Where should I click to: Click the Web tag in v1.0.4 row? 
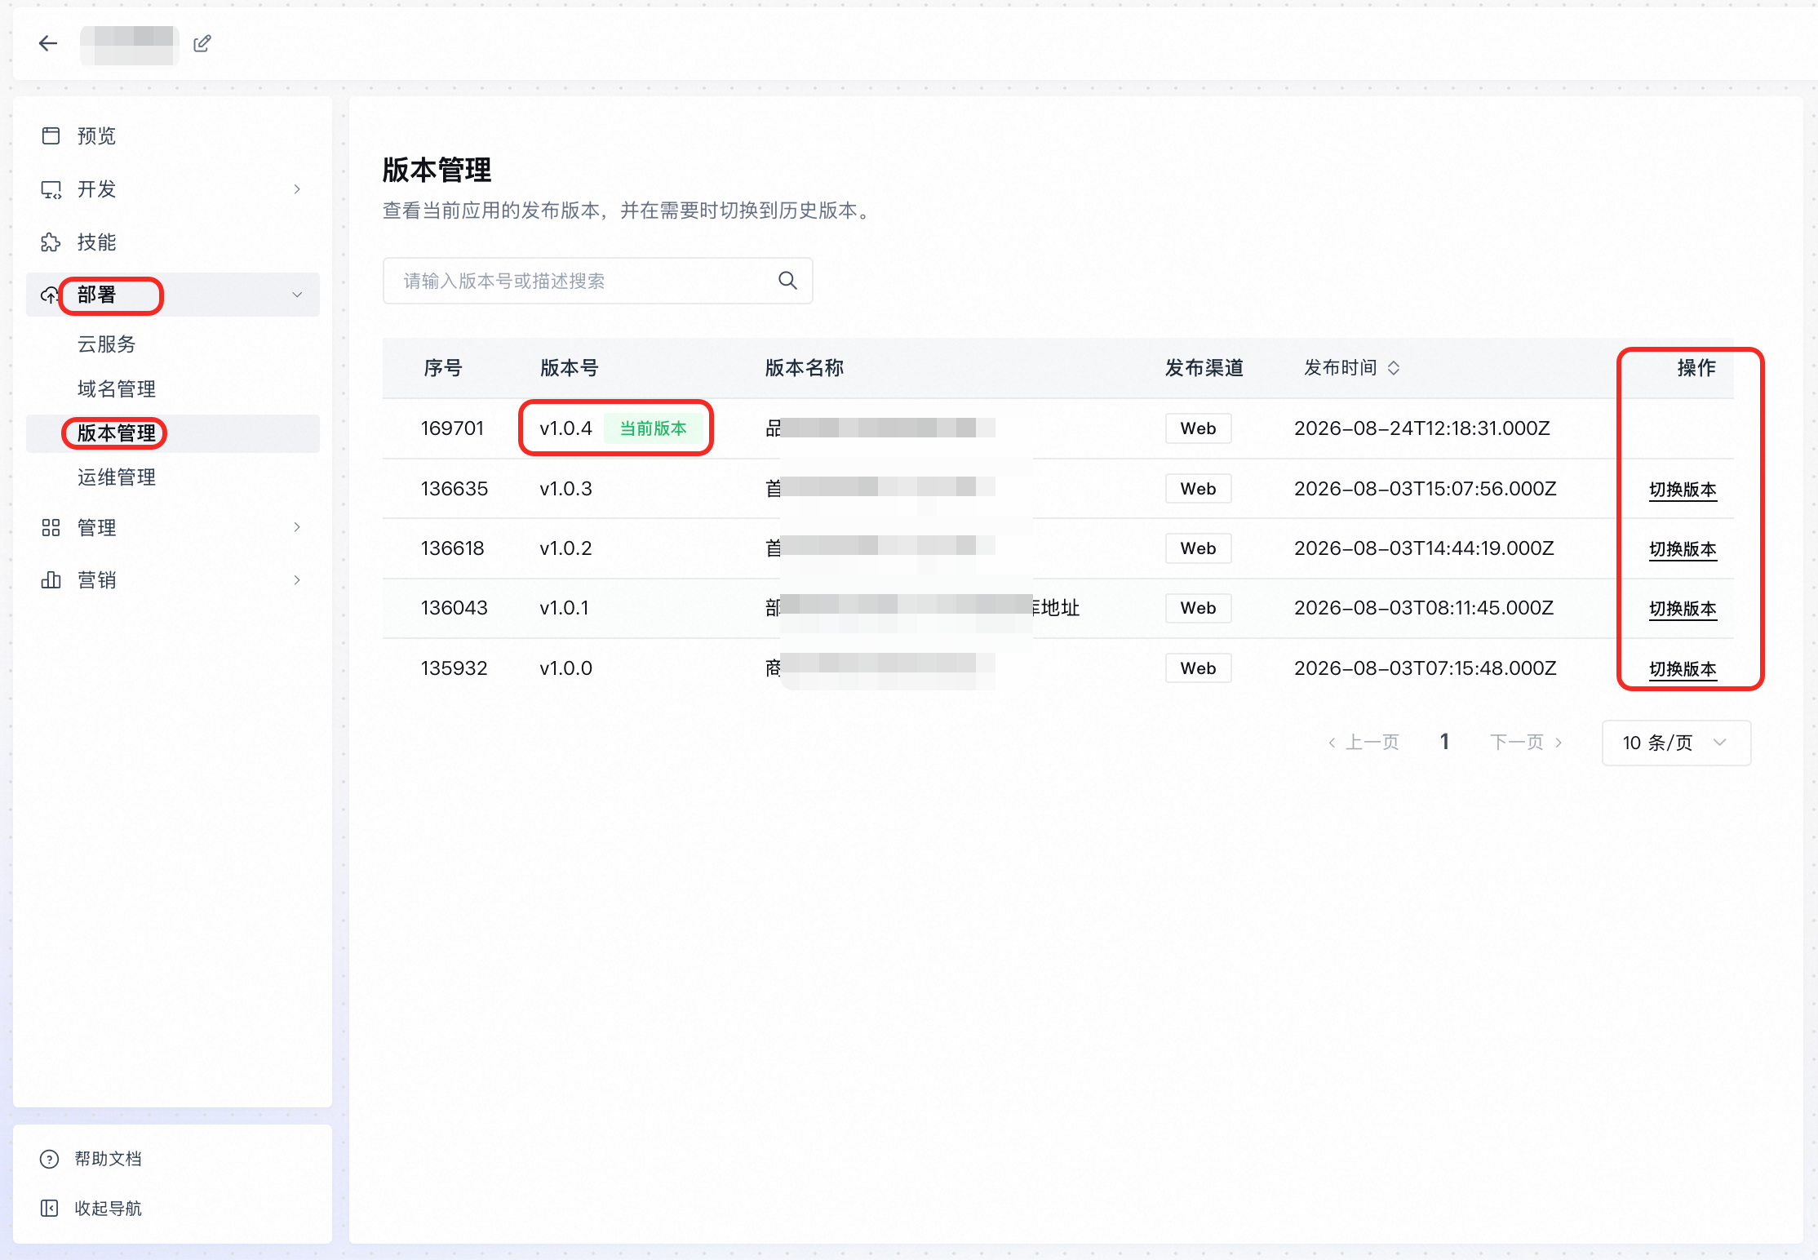pyautogui.click(x=1198, y=428)
